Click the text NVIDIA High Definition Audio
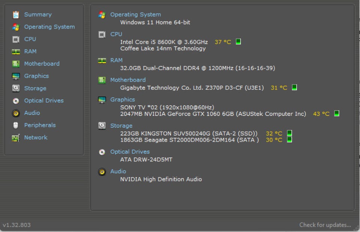Viewport: 360px width, 232px height. coord(161,179)
